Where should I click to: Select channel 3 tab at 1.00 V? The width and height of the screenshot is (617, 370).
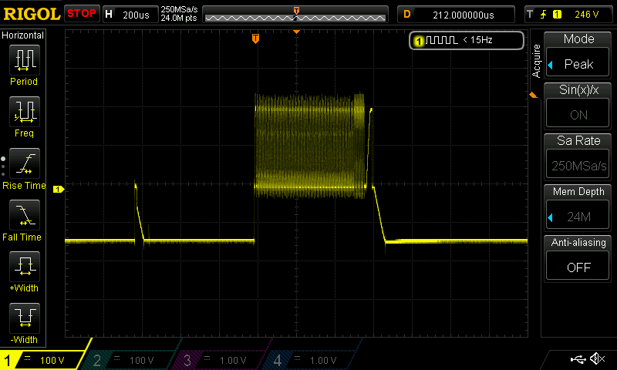click(218, 360)
